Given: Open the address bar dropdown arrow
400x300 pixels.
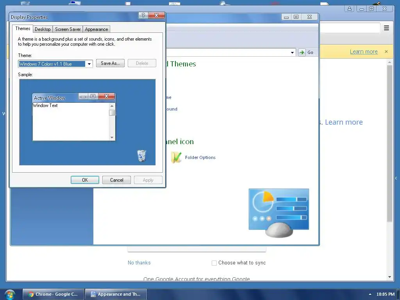Looking at the screenshot, I should click(292, 53).
